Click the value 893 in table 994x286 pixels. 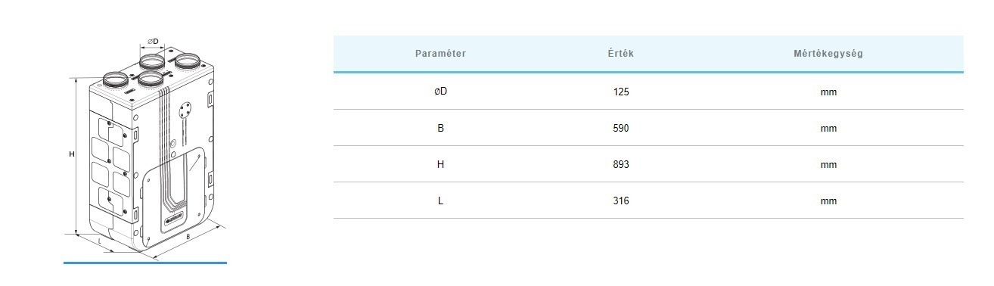[x=621, y=164]
